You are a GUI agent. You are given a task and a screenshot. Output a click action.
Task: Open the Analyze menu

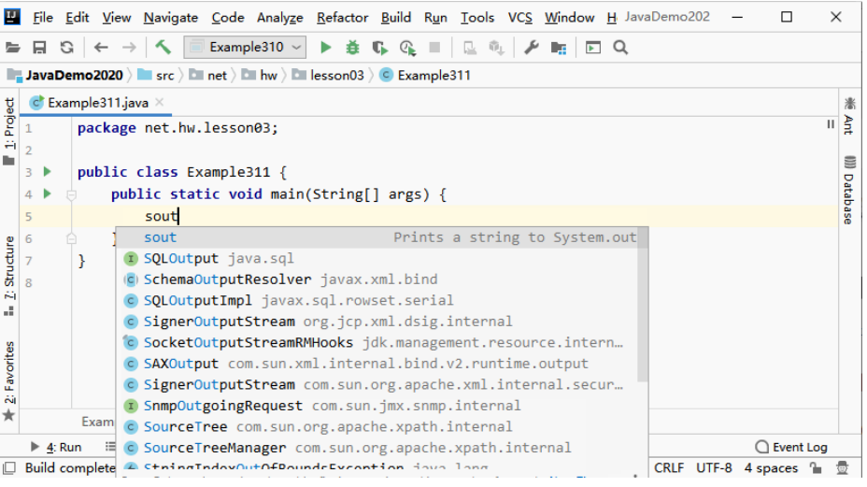(x=279, y=18)
